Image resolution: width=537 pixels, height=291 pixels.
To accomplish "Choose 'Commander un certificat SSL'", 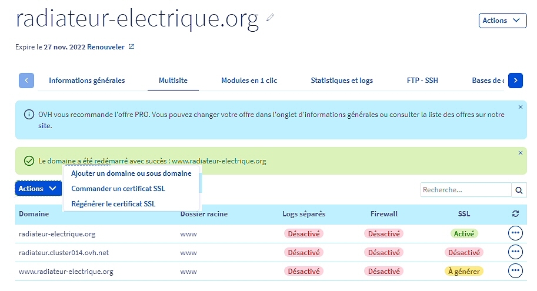I will tap(118, 189).
